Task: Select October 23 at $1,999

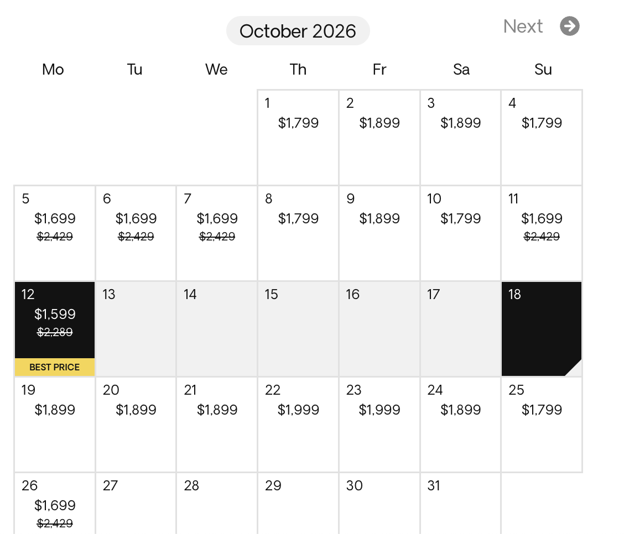Action: coord(379,425)
